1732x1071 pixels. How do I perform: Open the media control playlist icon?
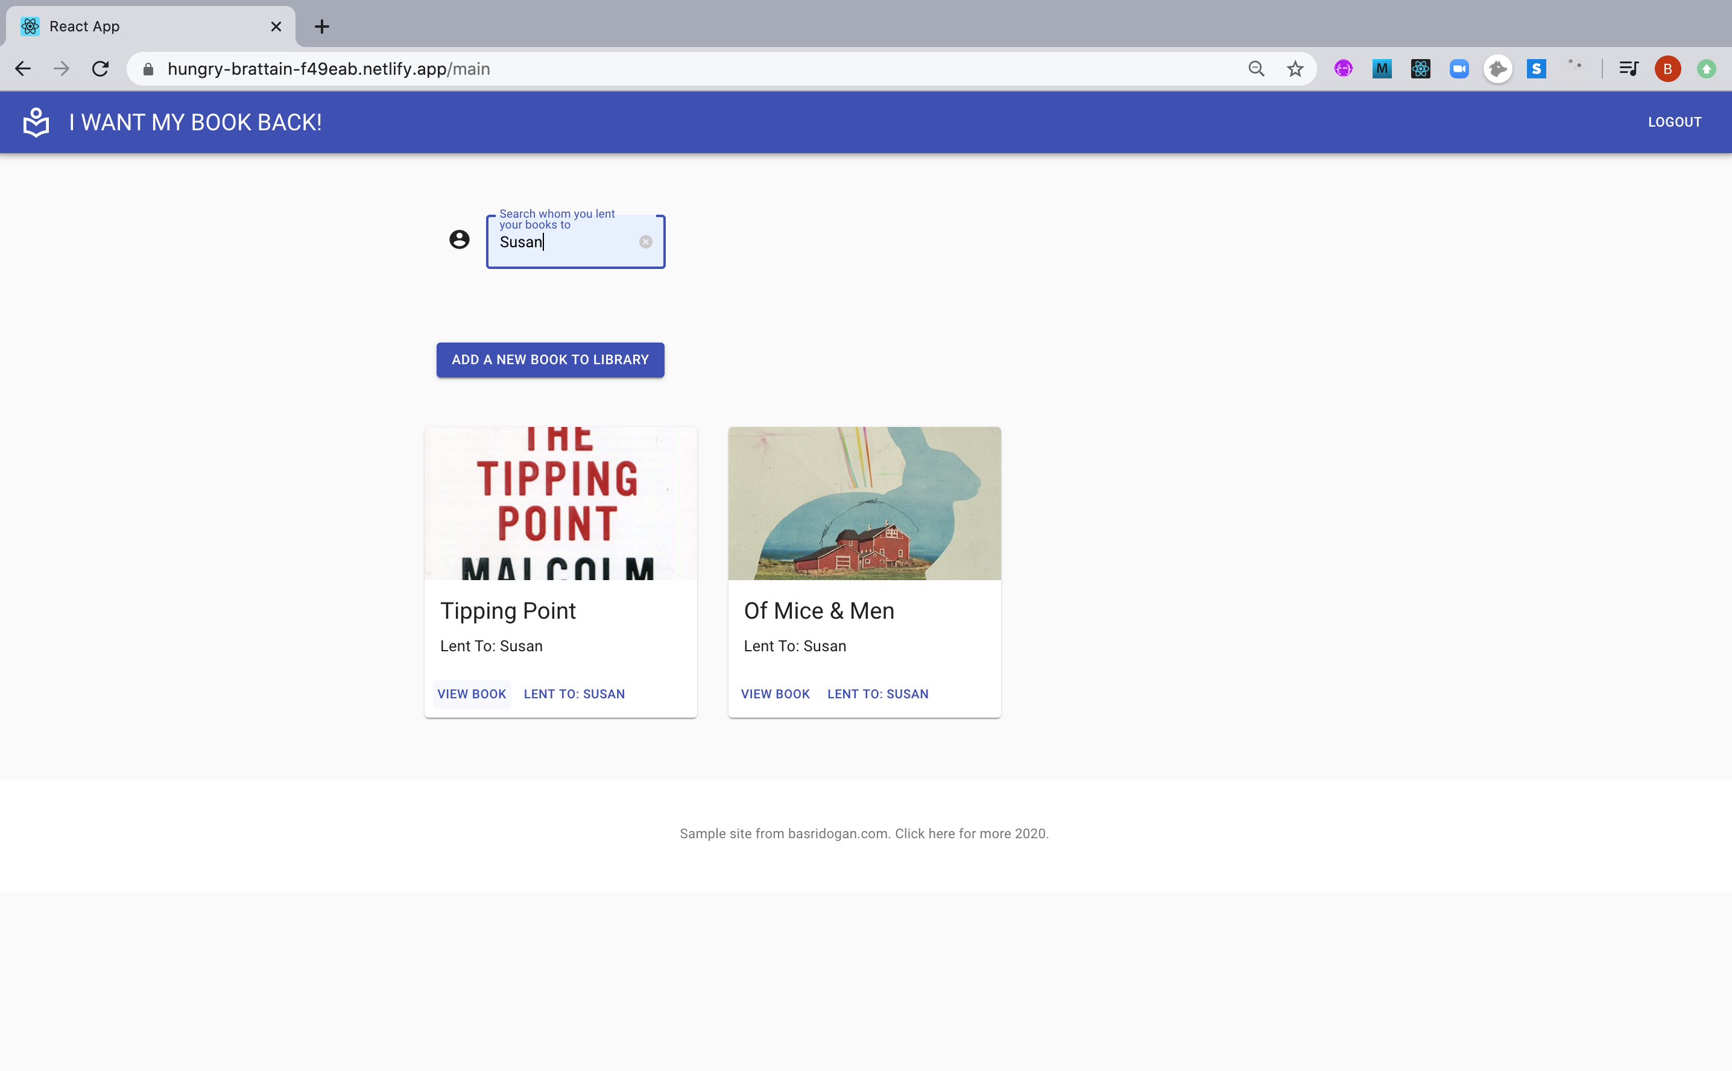pyautogui.click(x=1629, y=69)
